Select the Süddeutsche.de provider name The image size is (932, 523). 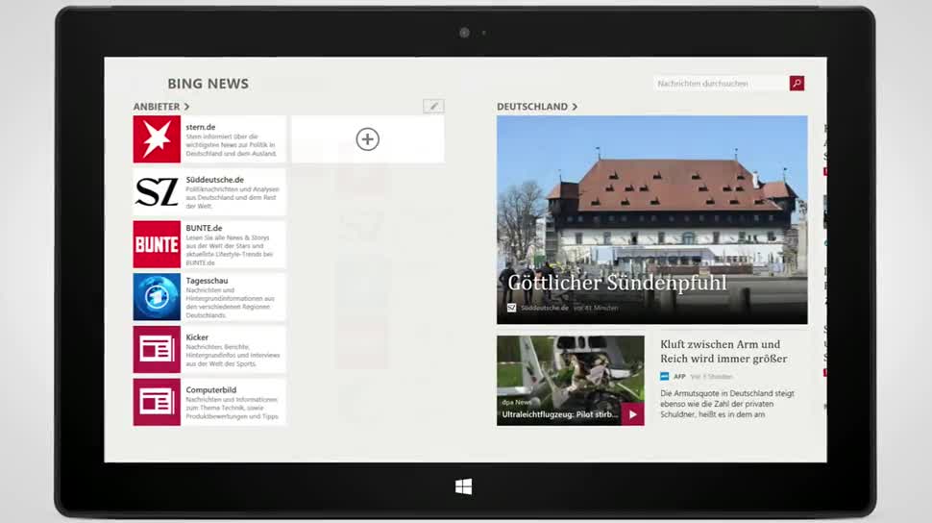(x=214, y=180)
